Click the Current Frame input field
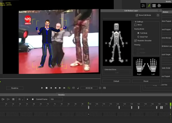This screenshot has width=172, height=123. (x=56, y=99)
